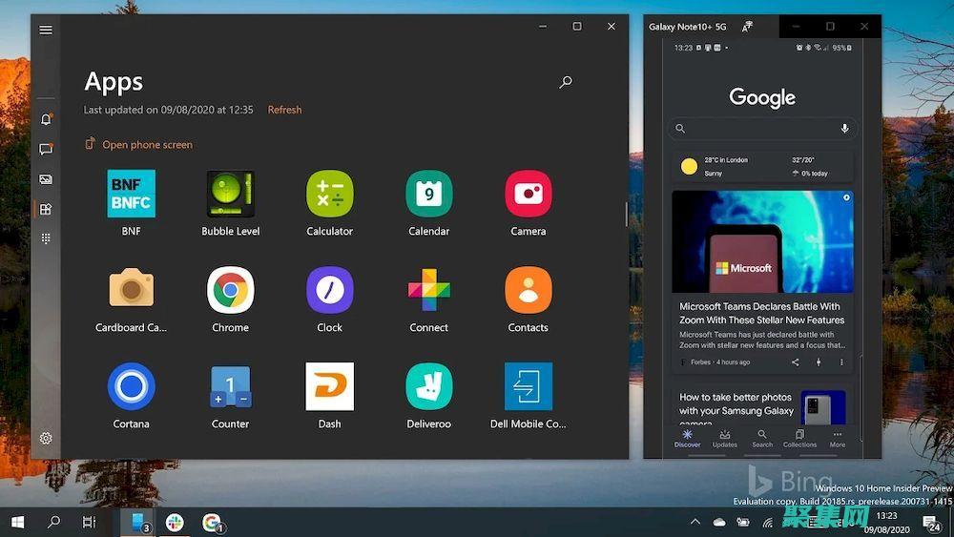The width and height of the screenshot is (954, 537).
Task: Open Photos in the left sidebar
Action: (46, 179)
